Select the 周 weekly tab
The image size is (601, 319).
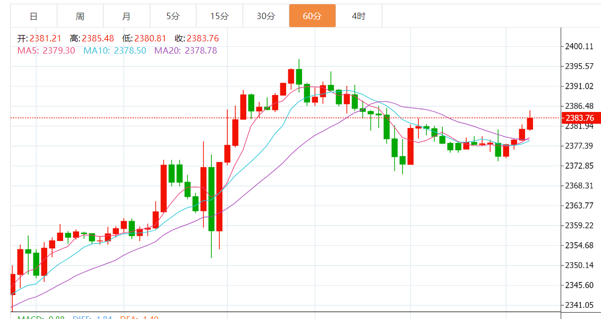pyautogui.click(x=80, y=16)
